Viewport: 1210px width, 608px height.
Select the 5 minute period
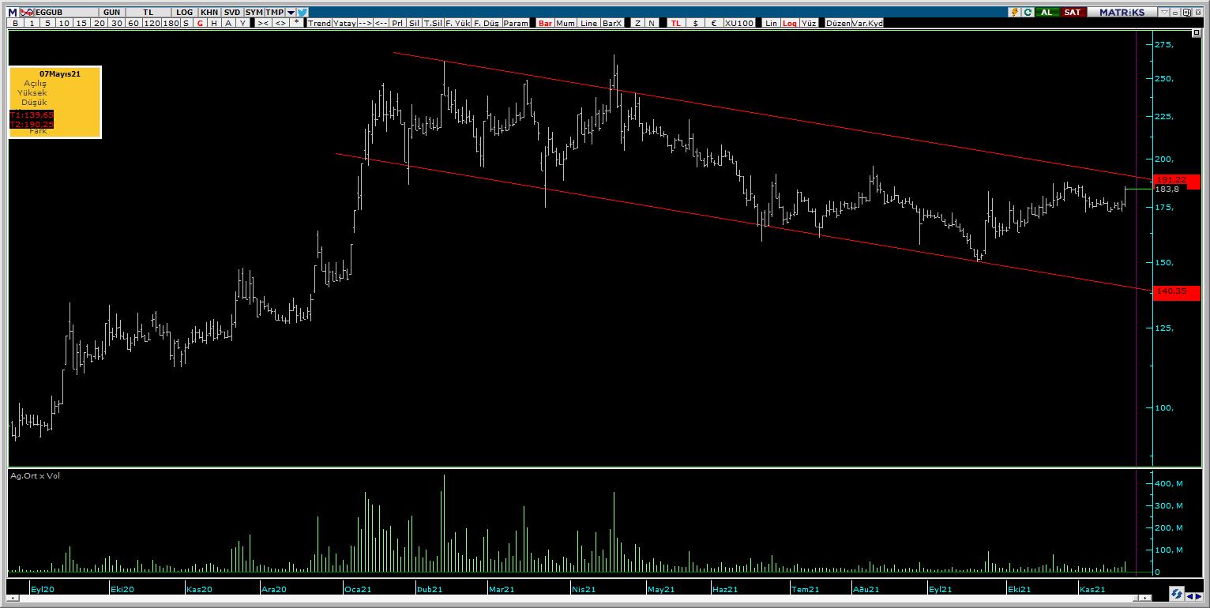click(x=47, y=24)
